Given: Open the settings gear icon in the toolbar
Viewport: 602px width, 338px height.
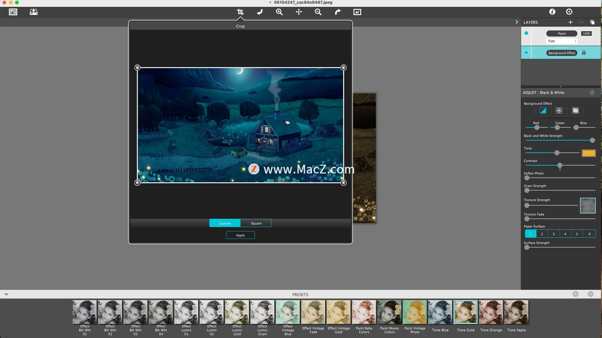Looking at the screenshot, I should (569, 12).
